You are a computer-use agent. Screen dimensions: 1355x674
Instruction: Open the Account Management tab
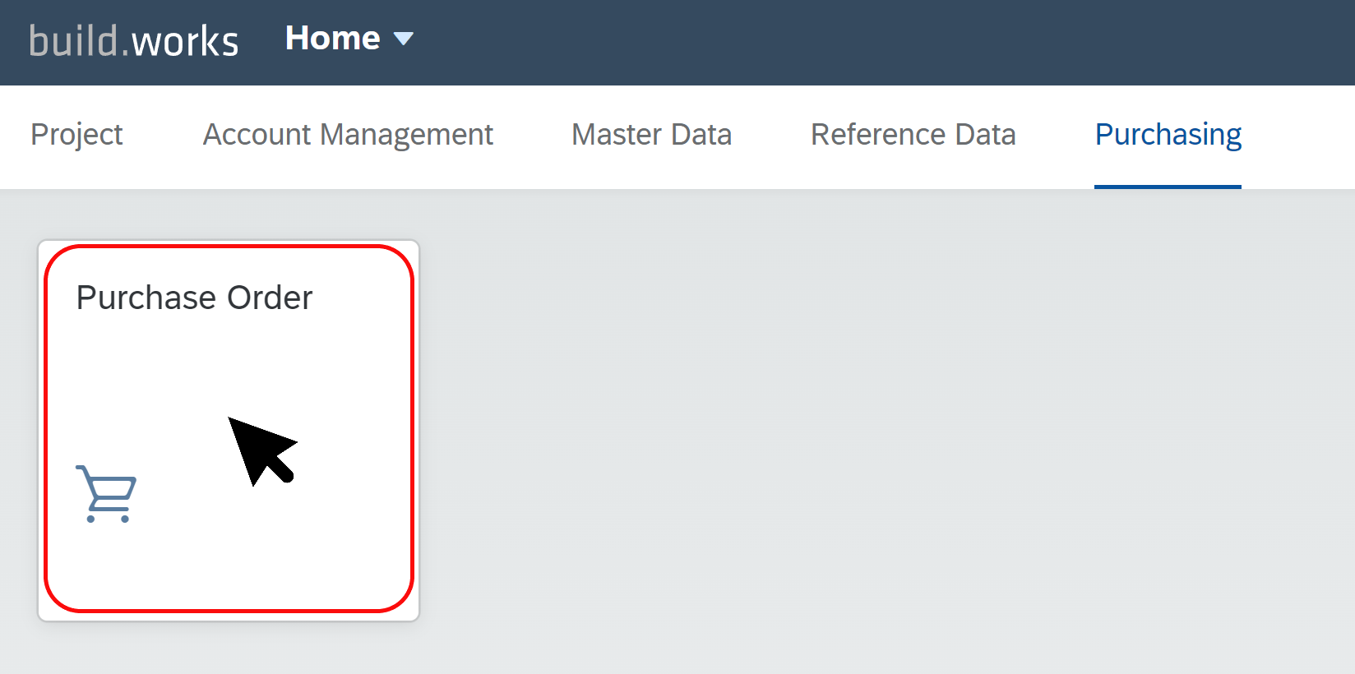pos(348,135)
